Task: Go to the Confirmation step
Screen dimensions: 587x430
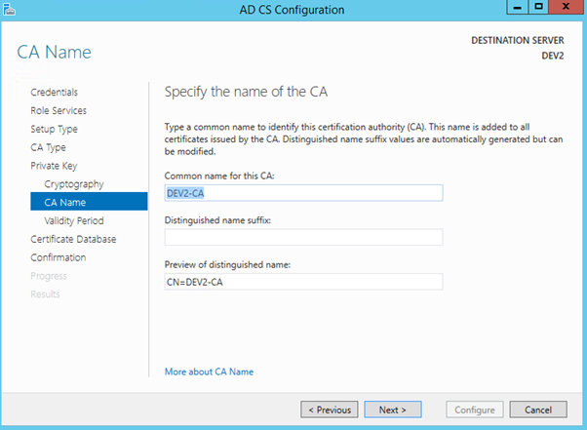Action: tap(58, 258)
